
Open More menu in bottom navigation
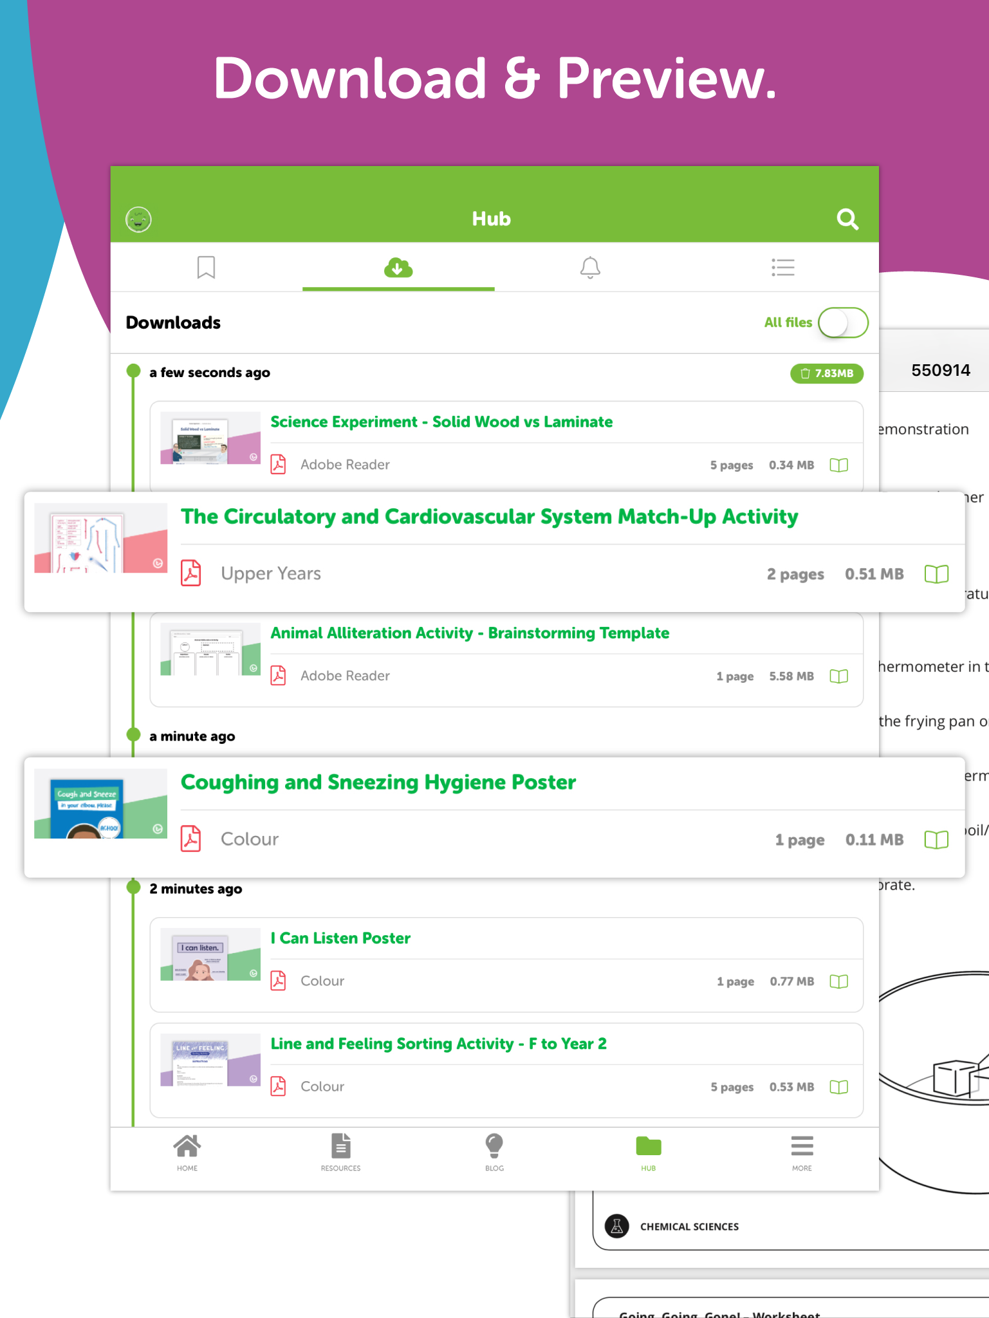coord(802,1153)
